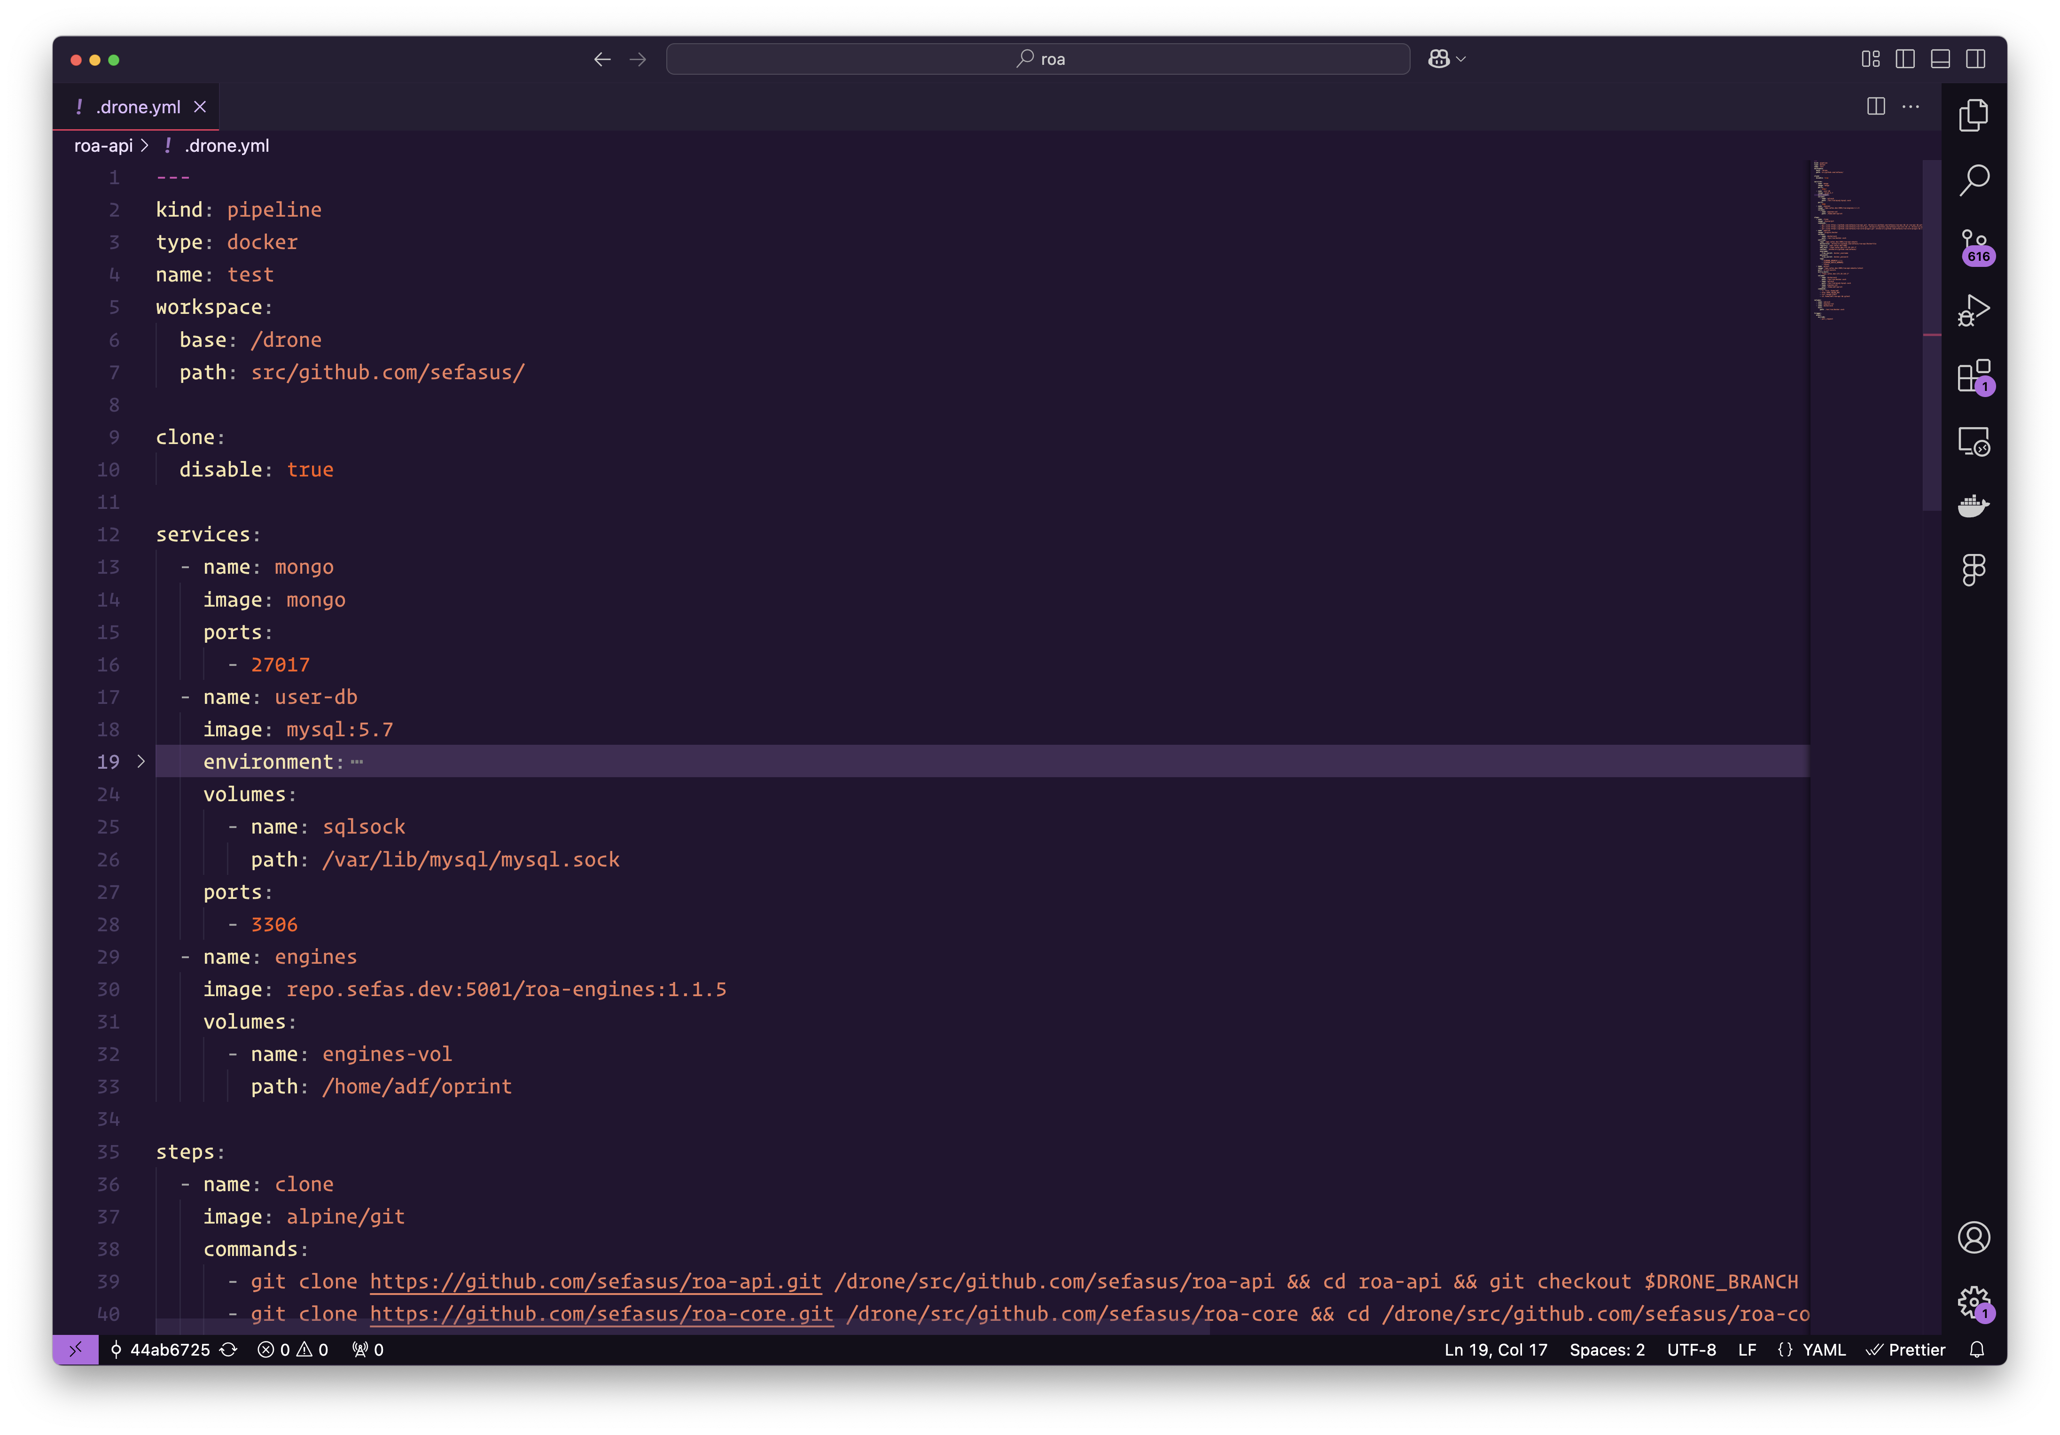The image size is (2060, 1435).
Task: Change indentation via Spaces: 2
Action: pyautogui.click(x=1606, y=1350)
